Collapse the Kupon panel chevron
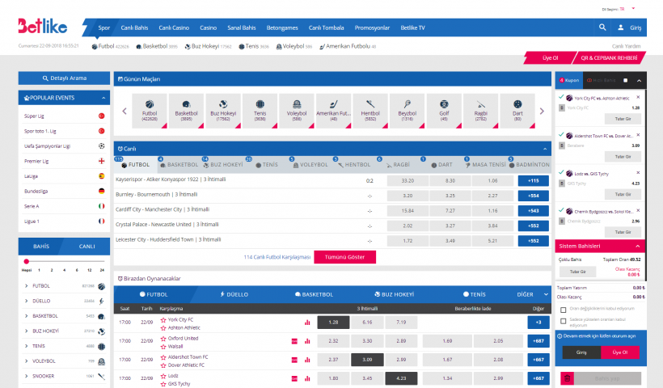Screen dimensions: 663x388 (639, 80)
